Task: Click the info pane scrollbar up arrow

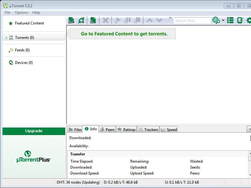Action: 250,154
